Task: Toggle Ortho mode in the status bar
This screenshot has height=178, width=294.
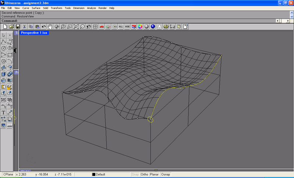Action: pos(144,174)
